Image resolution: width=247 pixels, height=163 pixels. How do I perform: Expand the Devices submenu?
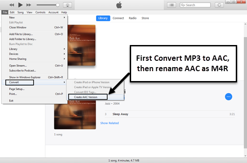click(x=35, y=54)
